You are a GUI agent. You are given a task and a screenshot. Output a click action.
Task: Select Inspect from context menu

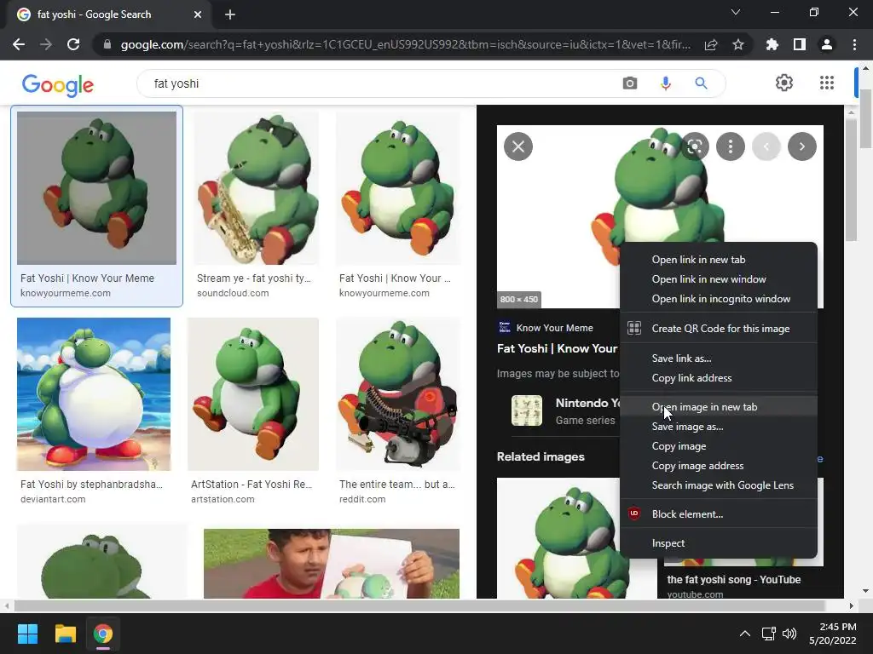tap(718, 543)
